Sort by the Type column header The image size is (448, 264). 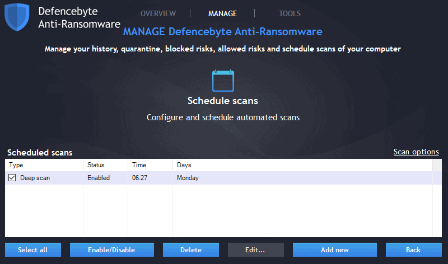44,165
